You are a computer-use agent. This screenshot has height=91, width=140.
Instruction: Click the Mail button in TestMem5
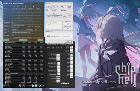(68, 25)
